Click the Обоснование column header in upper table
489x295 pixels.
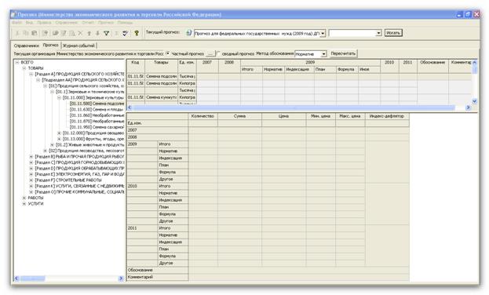(x=432, y=66)
